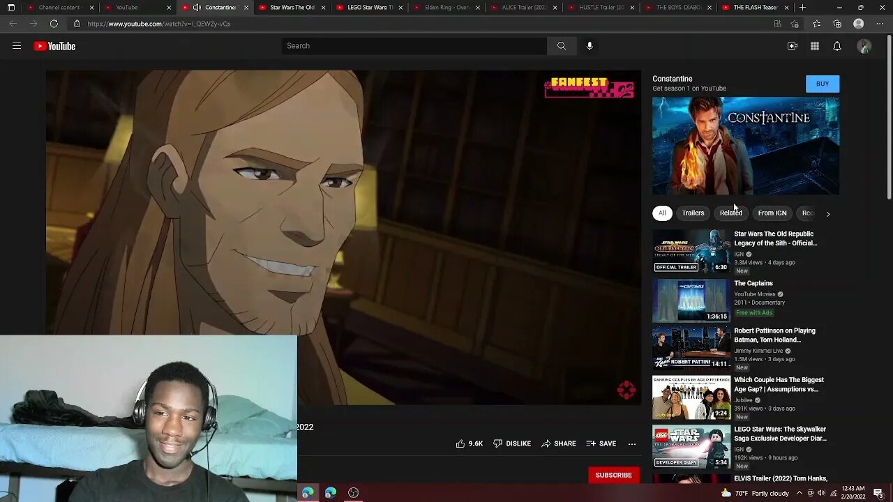Select the Related filter chip
Image resolution: width=893 pixels, height=502 pixels.
[731, 213]
